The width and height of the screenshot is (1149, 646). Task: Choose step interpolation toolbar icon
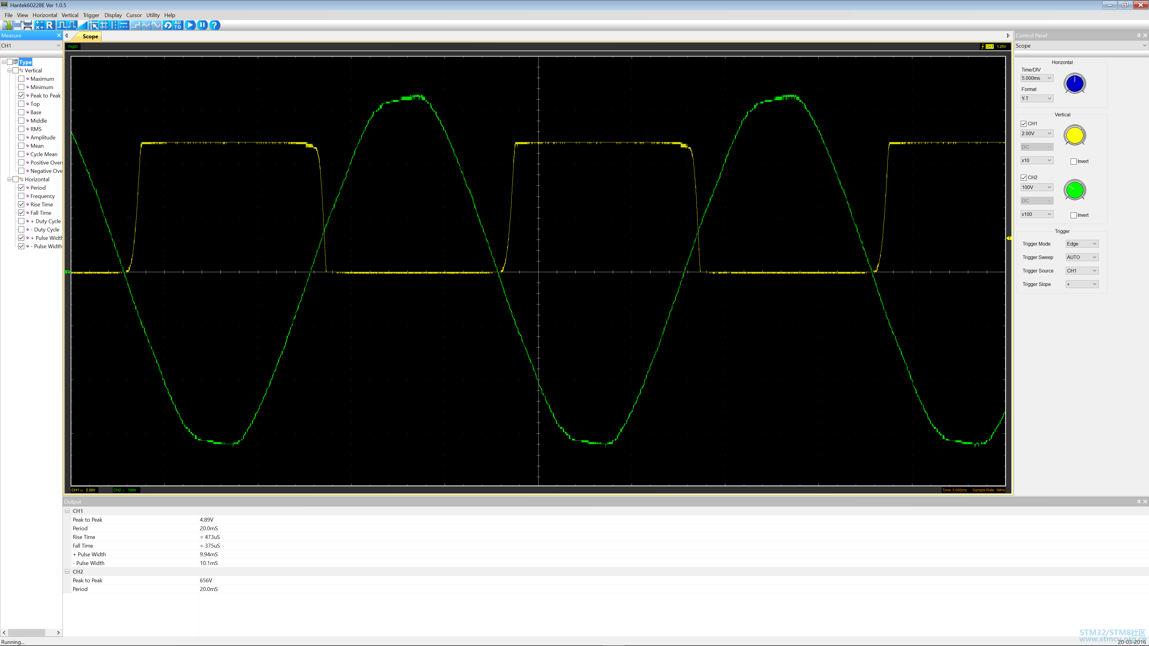pyautogui.click(x=136, y=25)
